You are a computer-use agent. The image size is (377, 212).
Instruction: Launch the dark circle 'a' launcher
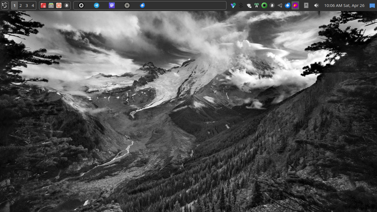pyautogui.click(x=67, y=5)
